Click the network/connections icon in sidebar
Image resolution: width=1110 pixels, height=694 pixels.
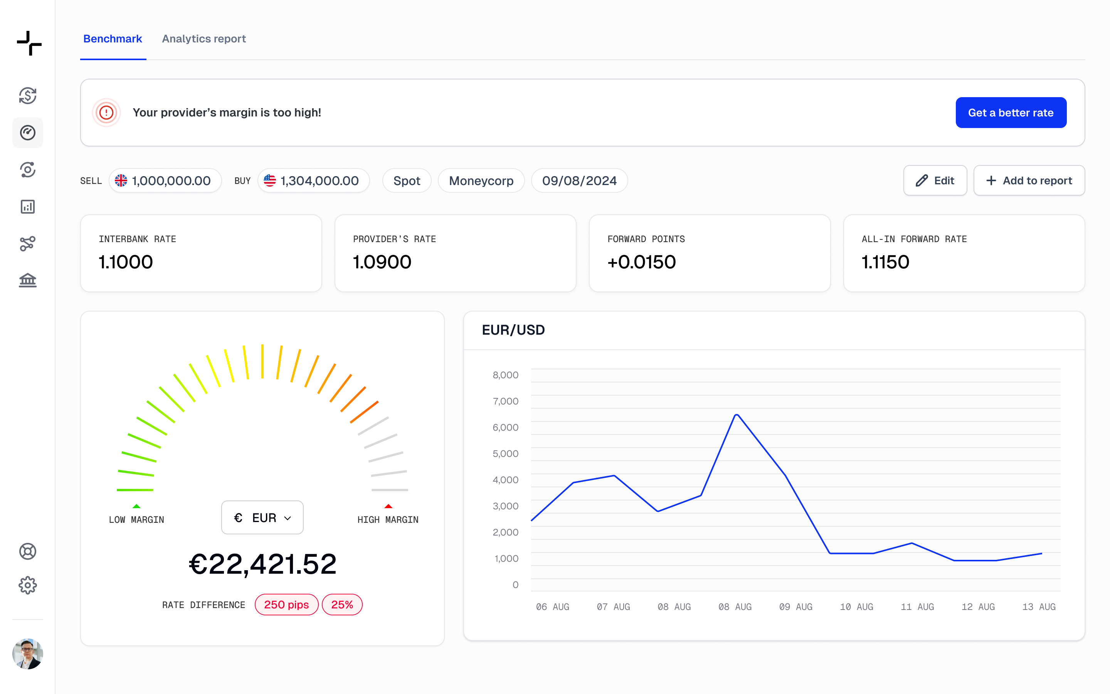[x=28, y=243]
